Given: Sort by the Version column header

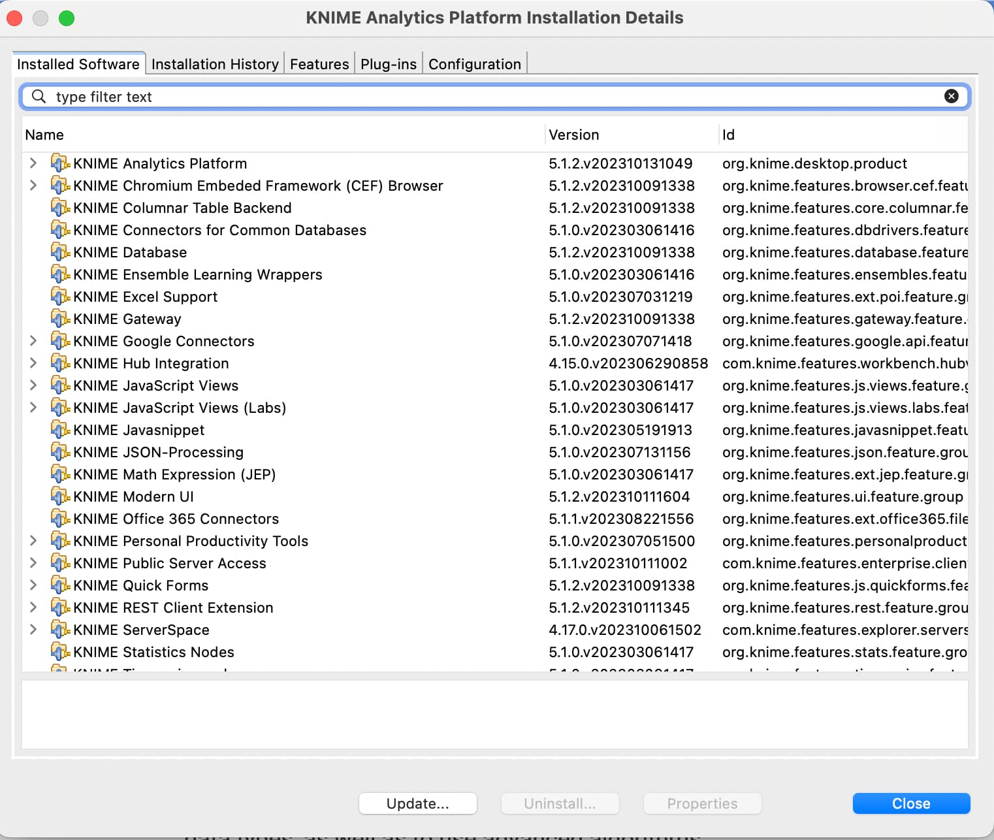Looking at the screenshot, I should click(632, 135).
